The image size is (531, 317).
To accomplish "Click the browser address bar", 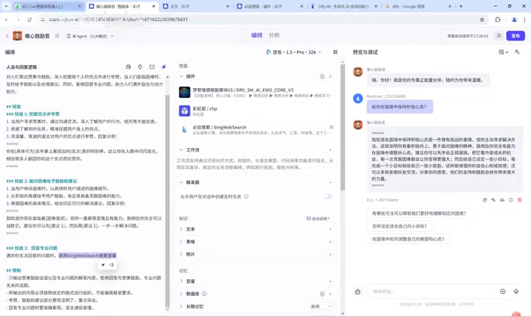I will 258,19.
